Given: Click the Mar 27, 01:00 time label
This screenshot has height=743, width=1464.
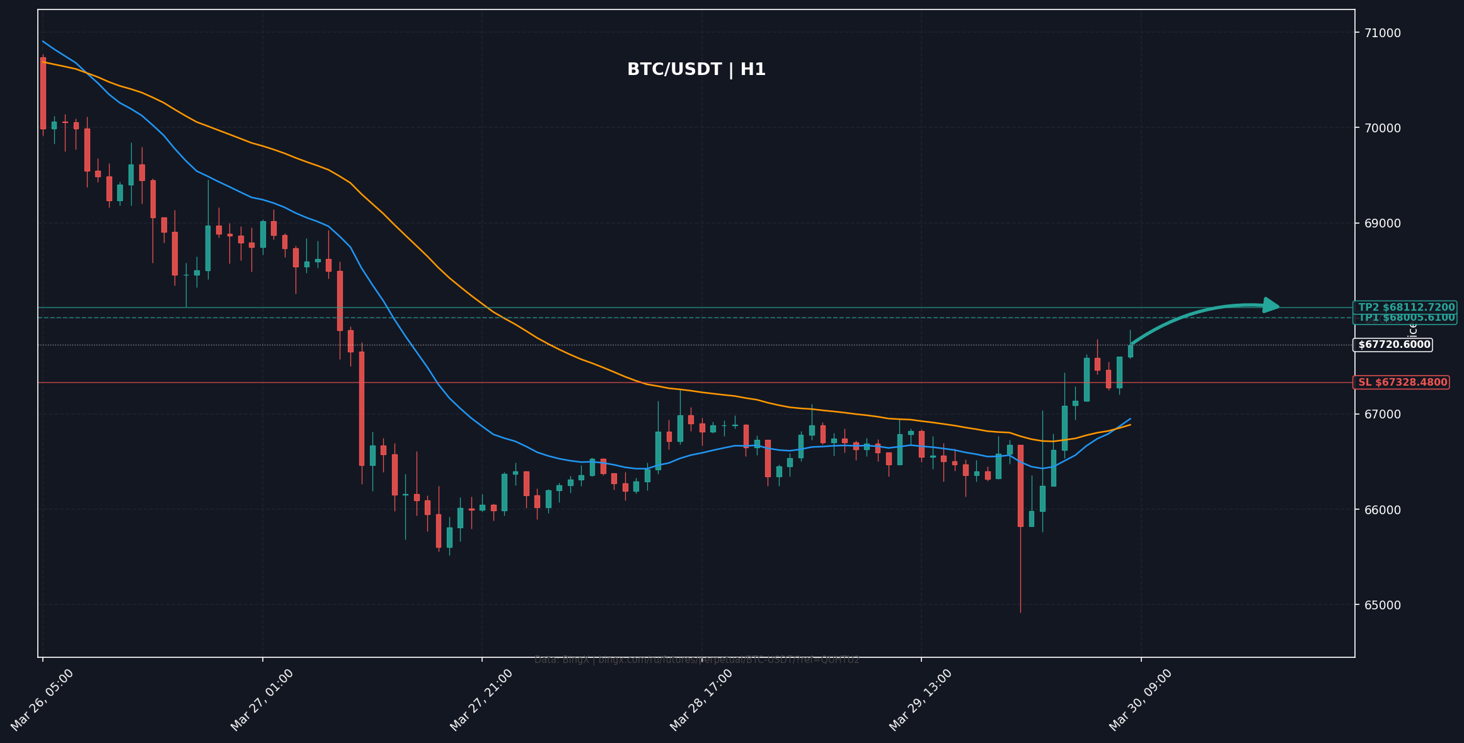Looking at the screenshot, I should point(262,700).
